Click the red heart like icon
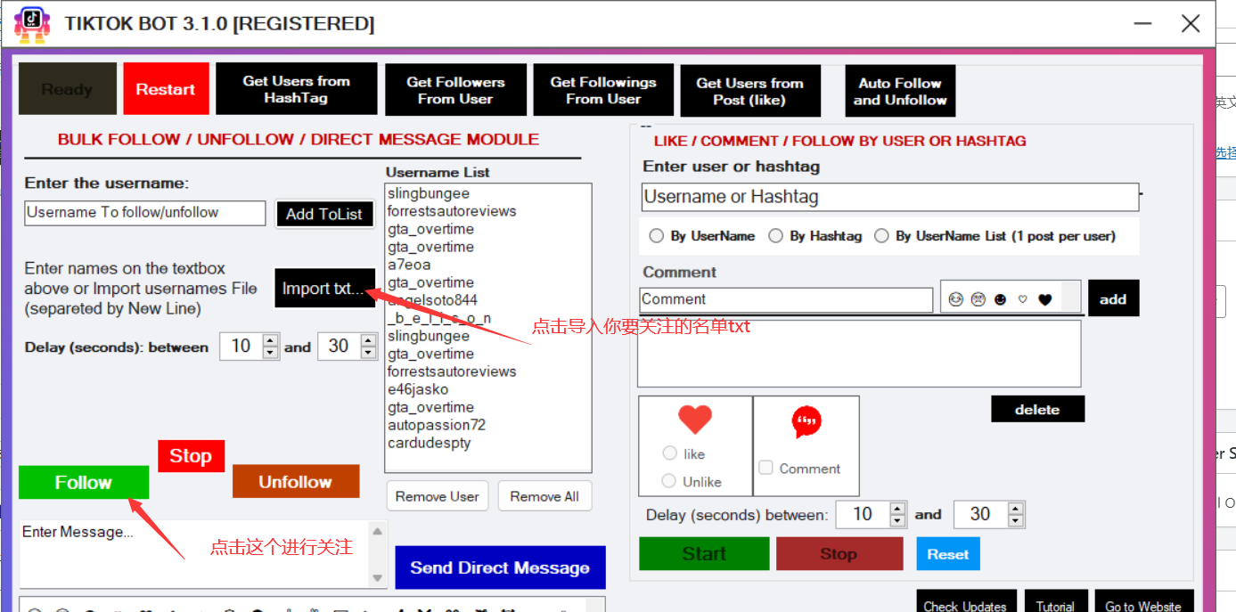1236x612 pixels. 695,419
